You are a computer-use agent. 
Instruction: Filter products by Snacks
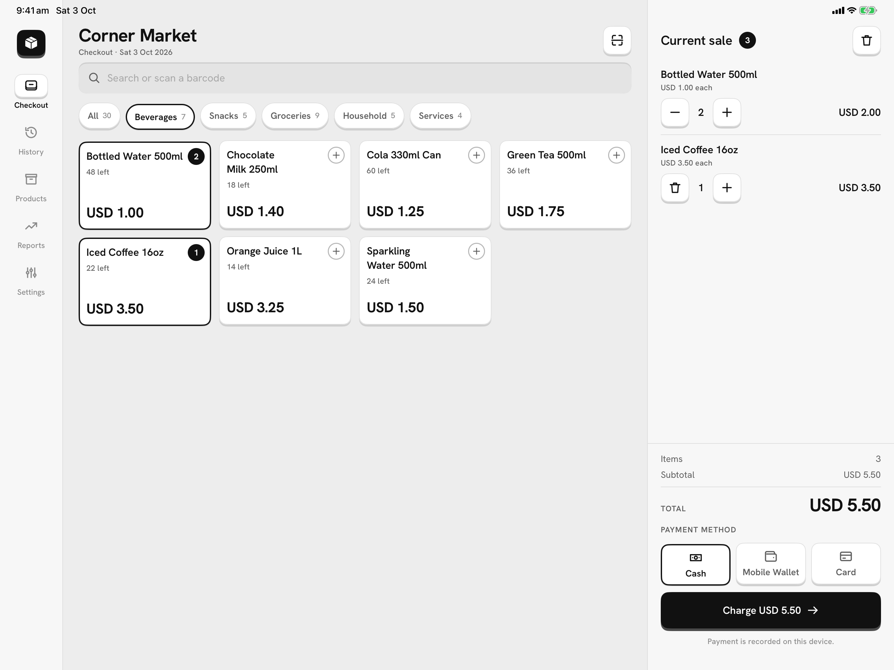pos(228,116)
